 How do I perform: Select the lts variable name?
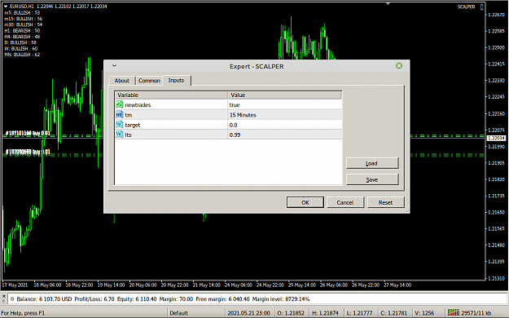click(x=128, y=135)
